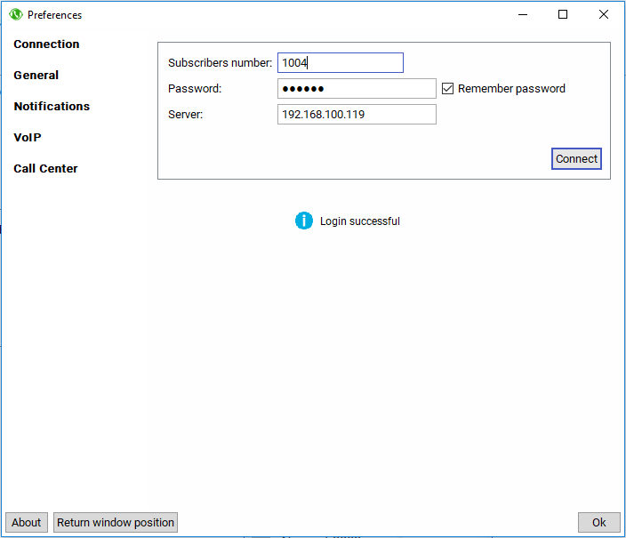Confirm settings with the Ok button
Screen dimensions: 626x538
pyautogui.click(x=598, y=523)
